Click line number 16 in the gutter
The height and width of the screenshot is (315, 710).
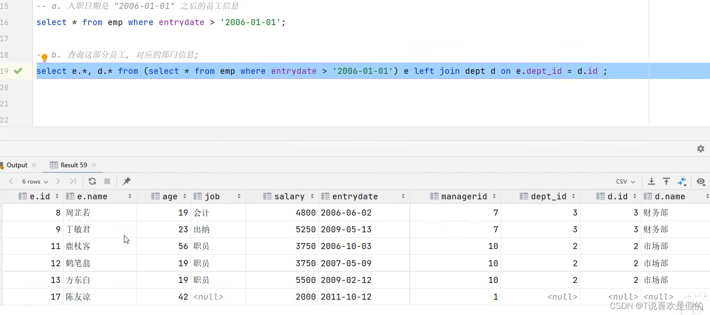point(5,22)
